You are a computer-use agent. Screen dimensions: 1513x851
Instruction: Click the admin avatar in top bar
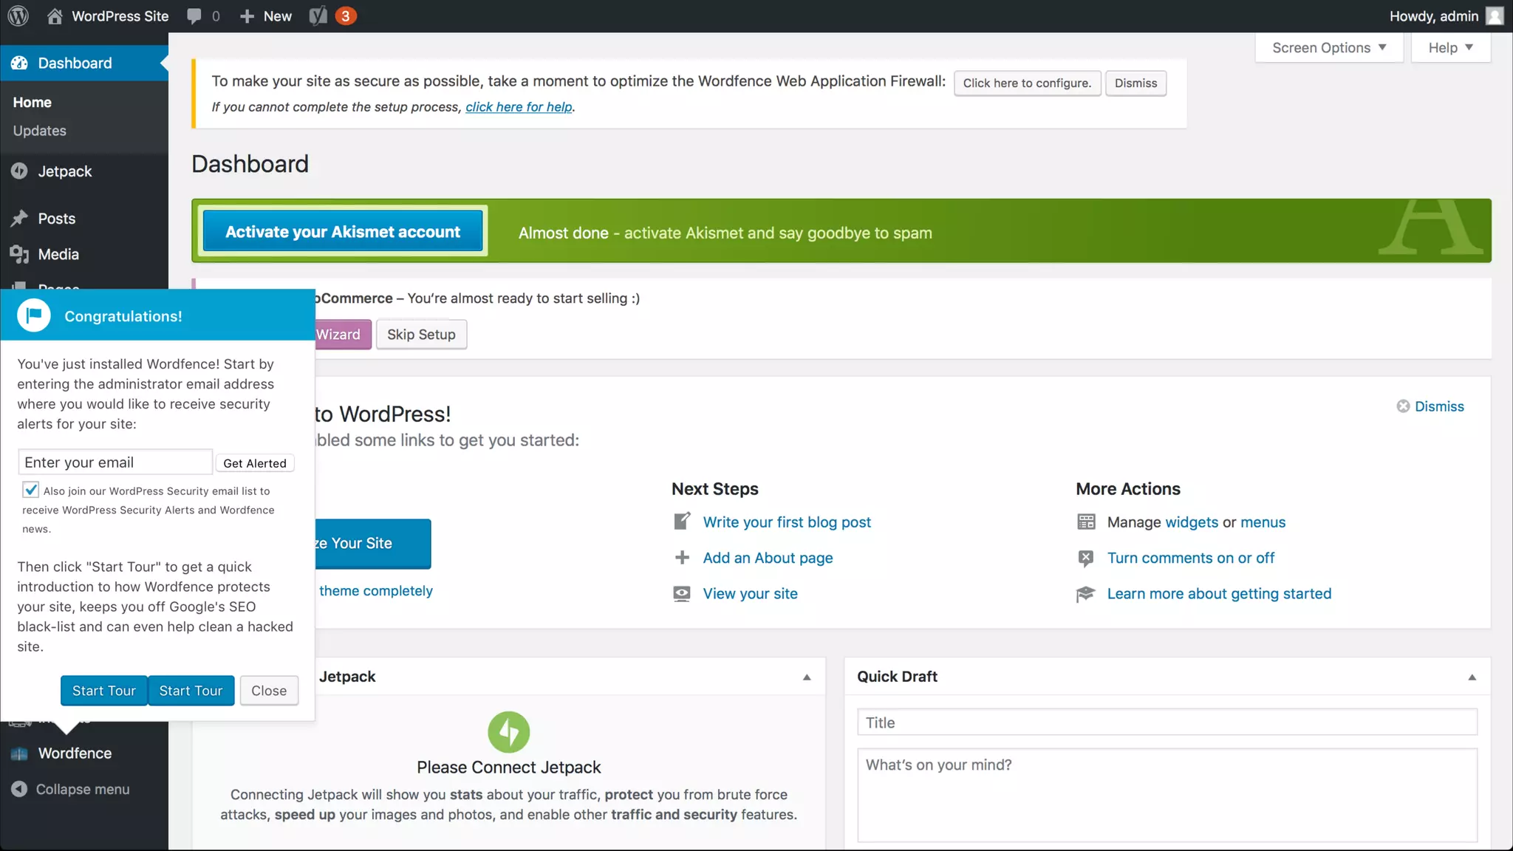tap(1495, 16)
